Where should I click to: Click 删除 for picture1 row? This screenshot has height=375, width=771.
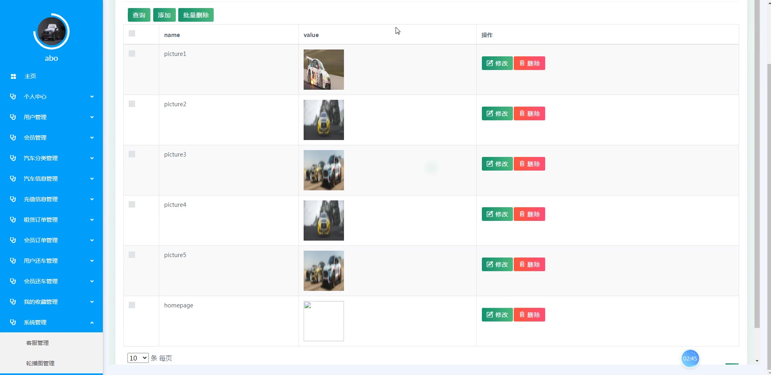coord(529,63)
